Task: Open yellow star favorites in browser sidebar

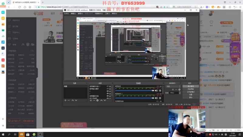Action: click(x=3, y=18)
